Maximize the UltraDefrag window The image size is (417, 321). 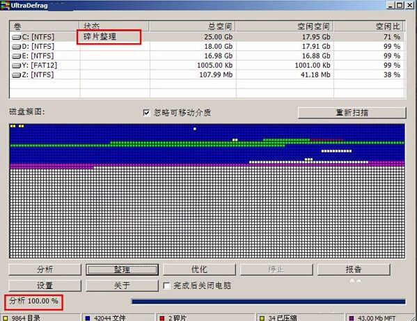point(400,5)
